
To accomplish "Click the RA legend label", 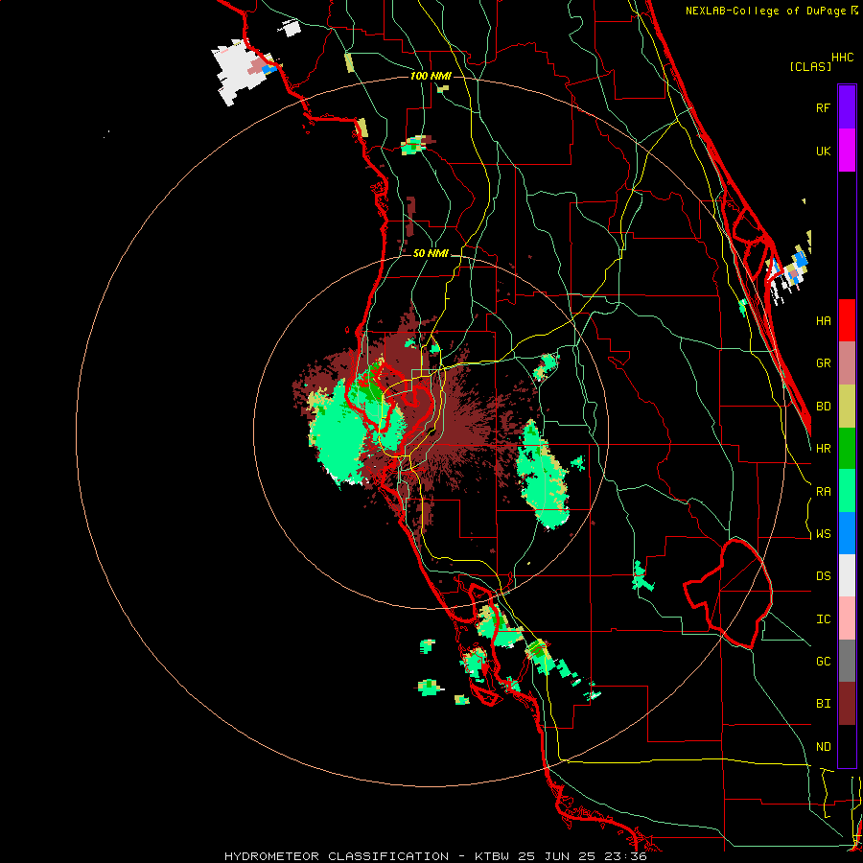I will 823,492.
